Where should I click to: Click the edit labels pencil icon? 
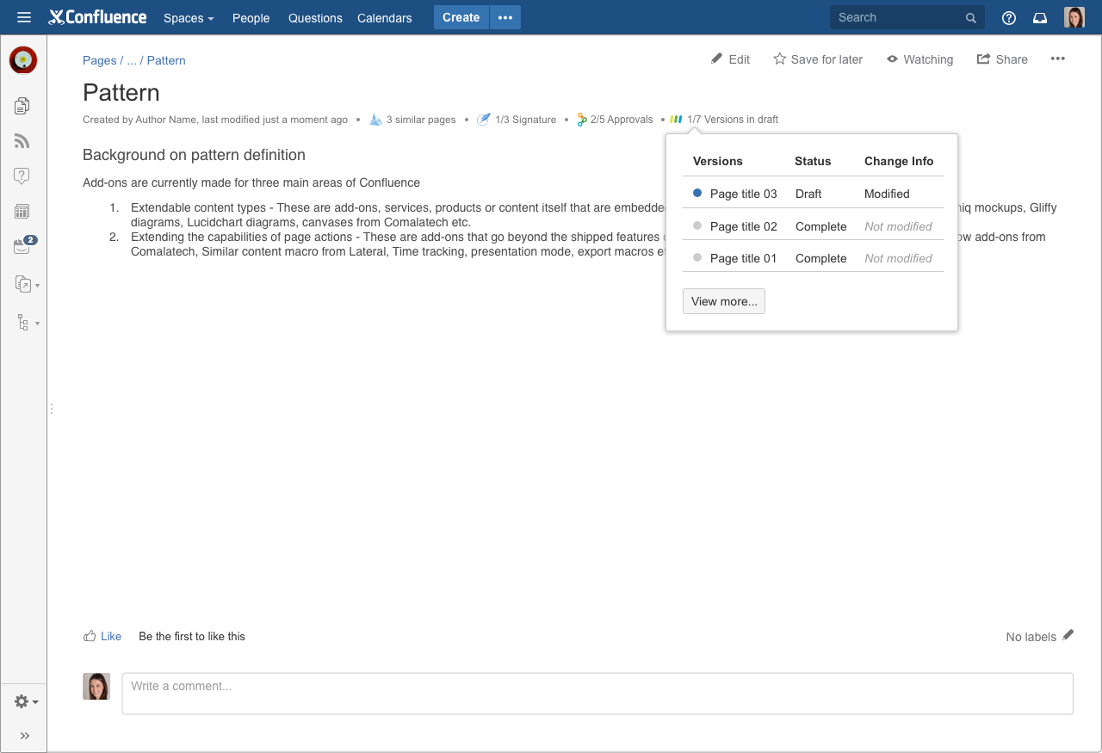pyautogui.click(x=1068, y=635)
